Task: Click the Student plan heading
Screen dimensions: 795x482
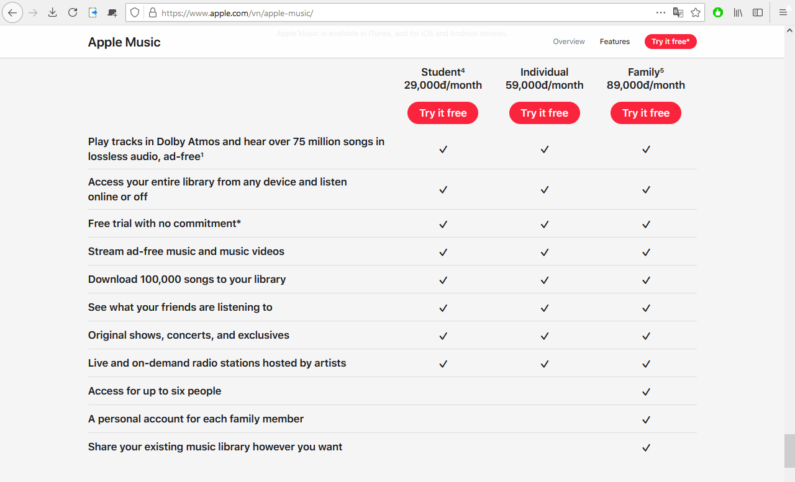Action: (x=443, y=72)
